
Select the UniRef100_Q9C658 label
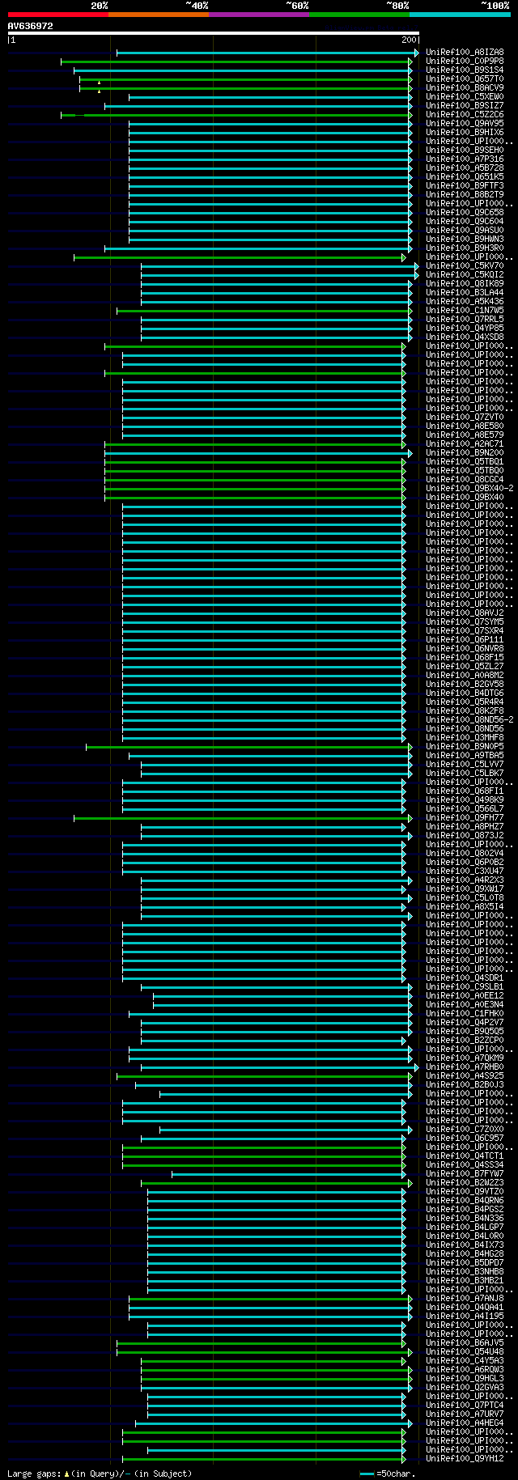pyautogui.click(x=465, y=213)
